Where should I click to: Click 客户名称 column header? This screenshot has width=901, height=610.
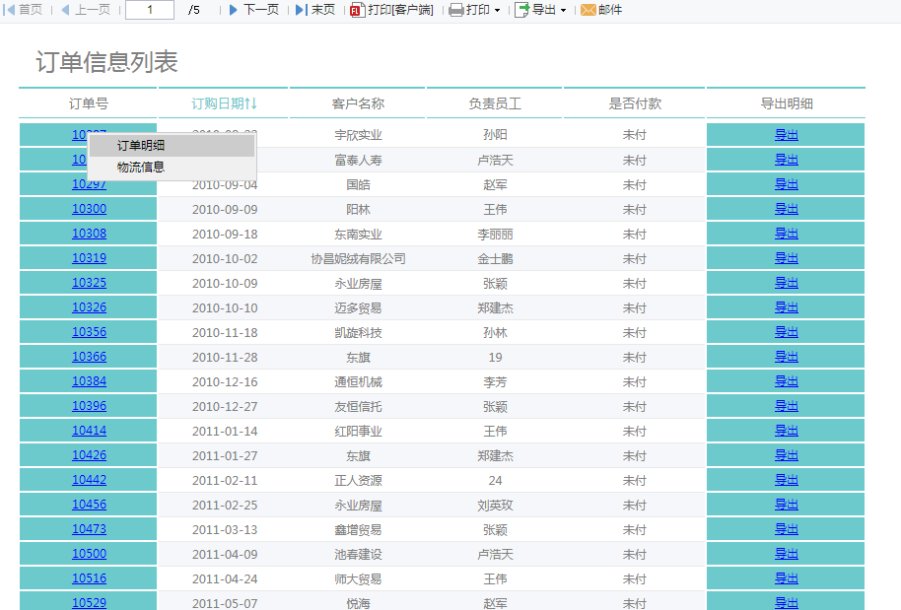click(358, 103)
